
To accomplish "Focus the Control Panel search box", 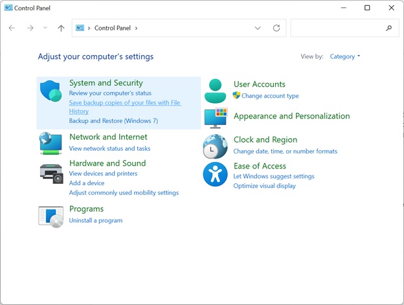I will (344, 28).
